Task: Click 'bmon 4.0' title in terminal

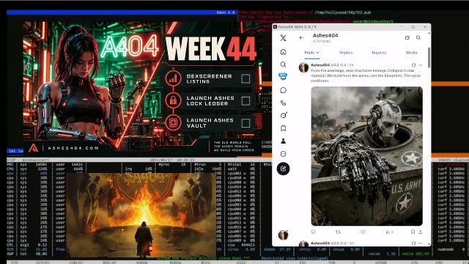Action: point(226,12)
